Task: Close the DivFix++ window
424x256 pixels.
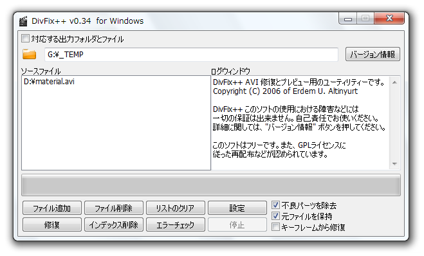Action: tap(389, 19)
